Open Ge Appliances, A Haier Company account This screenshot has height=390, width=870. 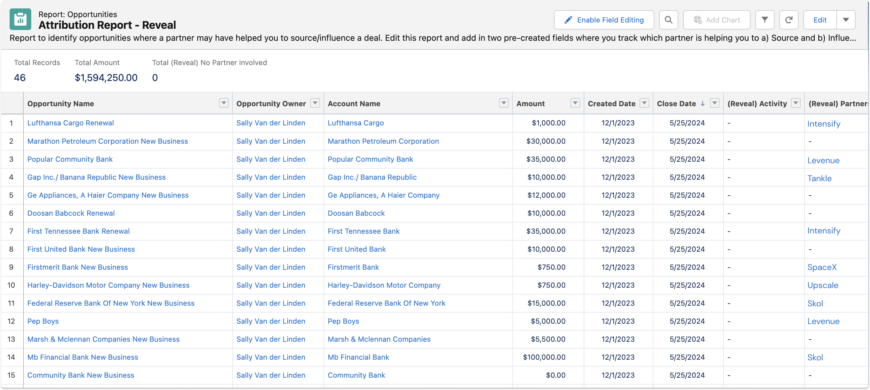384,195
